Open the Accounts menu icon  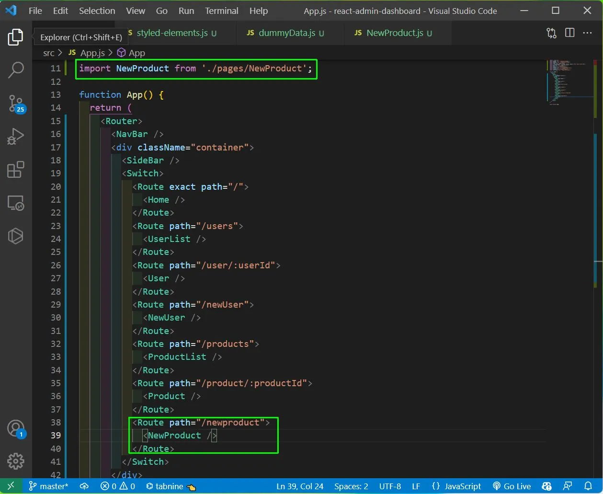[x=16, y=428]
